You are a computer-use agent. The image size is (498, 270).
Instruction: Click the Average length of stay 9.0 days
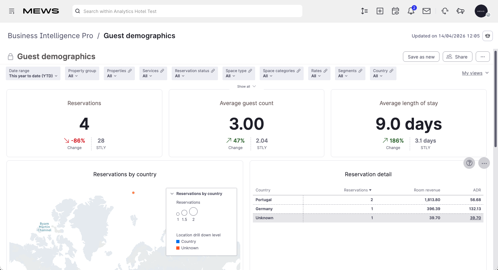409,124
